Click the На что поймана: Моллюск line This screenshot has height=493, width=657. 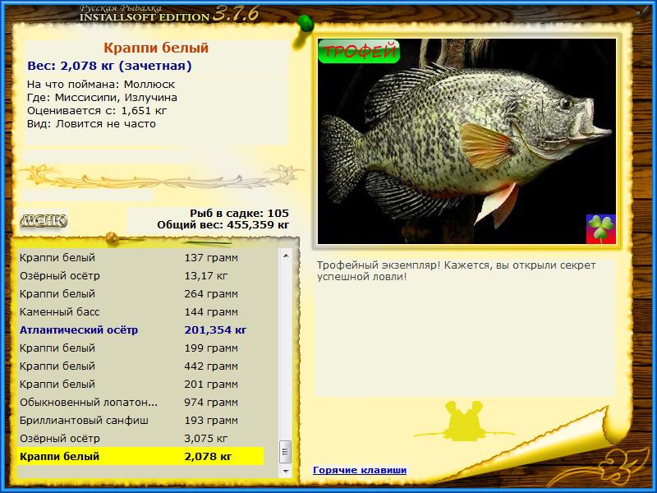coord(101,85)
